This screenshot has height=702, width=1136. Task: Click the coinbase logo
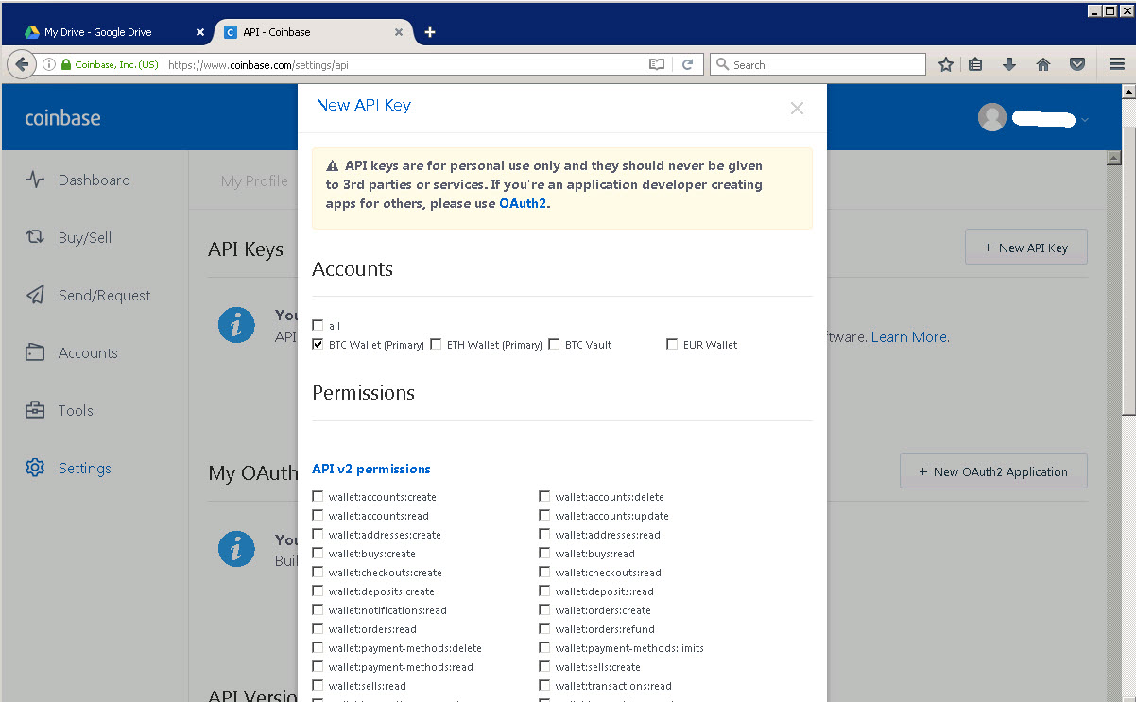pyautogui.click(x=62, y=118)
